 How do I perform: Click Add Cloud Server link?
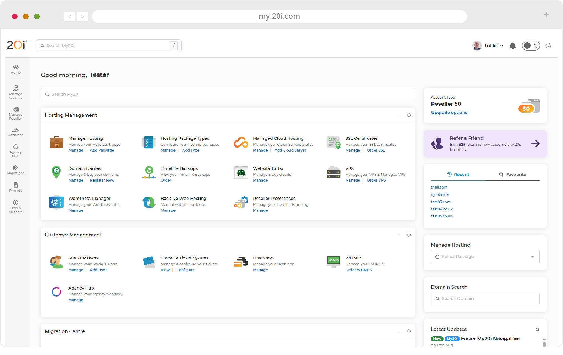(x=290, y=150)
